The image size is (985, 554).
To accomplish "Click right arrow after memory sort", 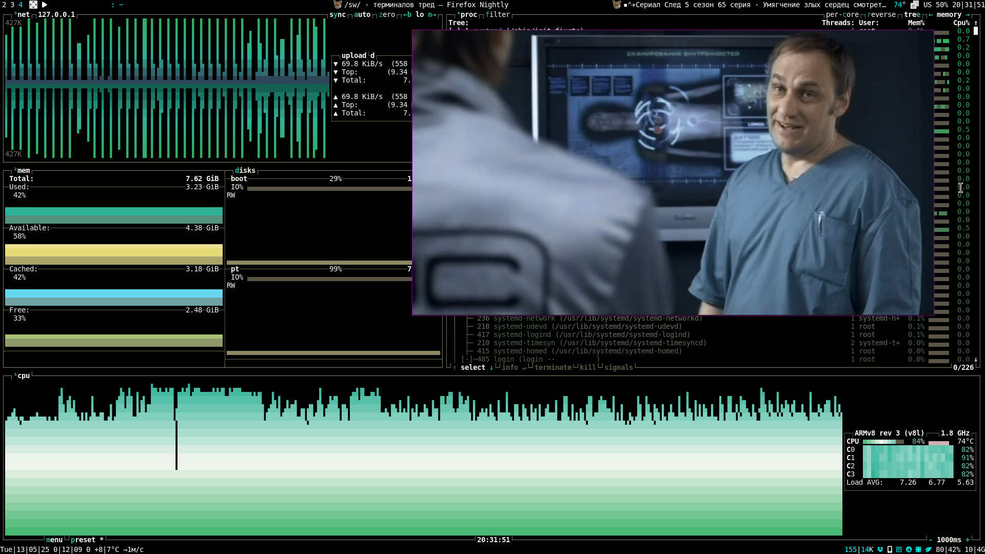I will click(968, 15).
